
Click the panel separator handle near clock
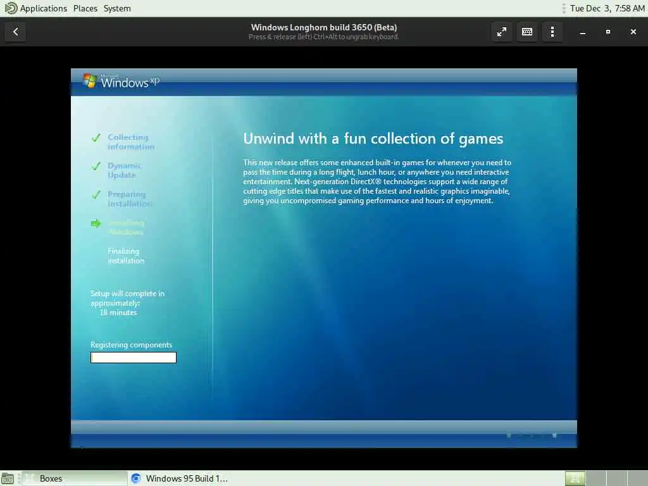[x=564, y=8]
